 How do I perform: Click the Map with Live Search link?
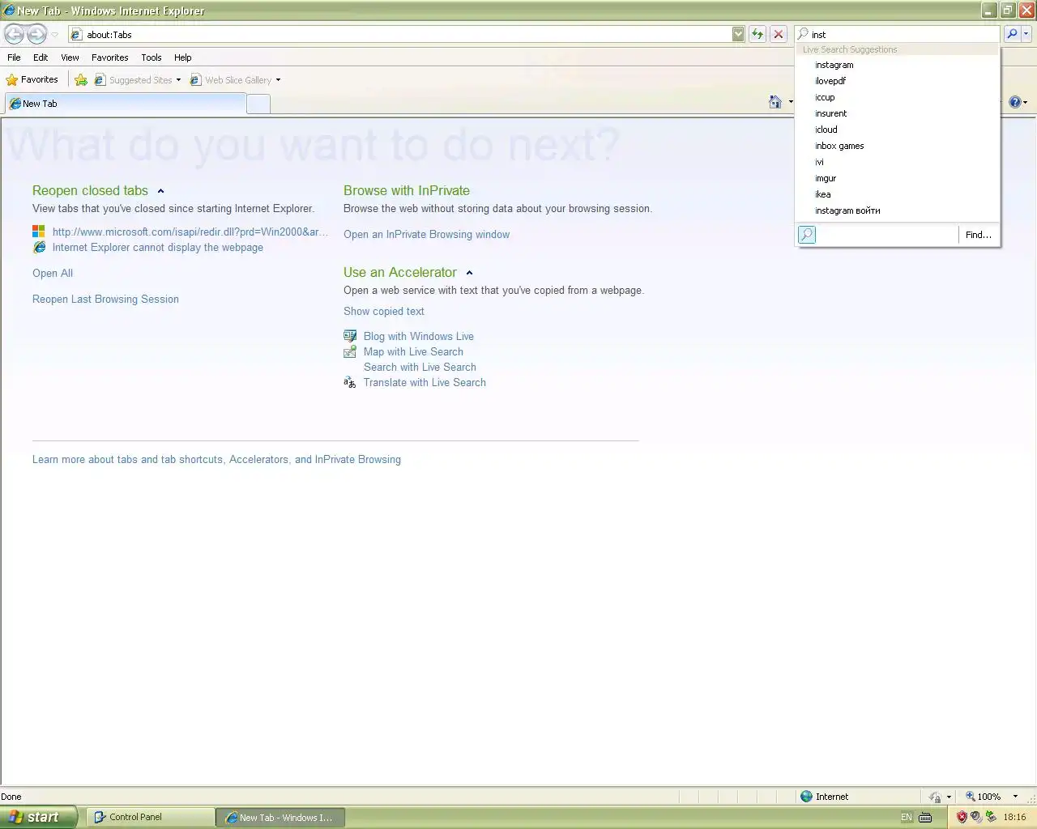click(x=413, y=352)
